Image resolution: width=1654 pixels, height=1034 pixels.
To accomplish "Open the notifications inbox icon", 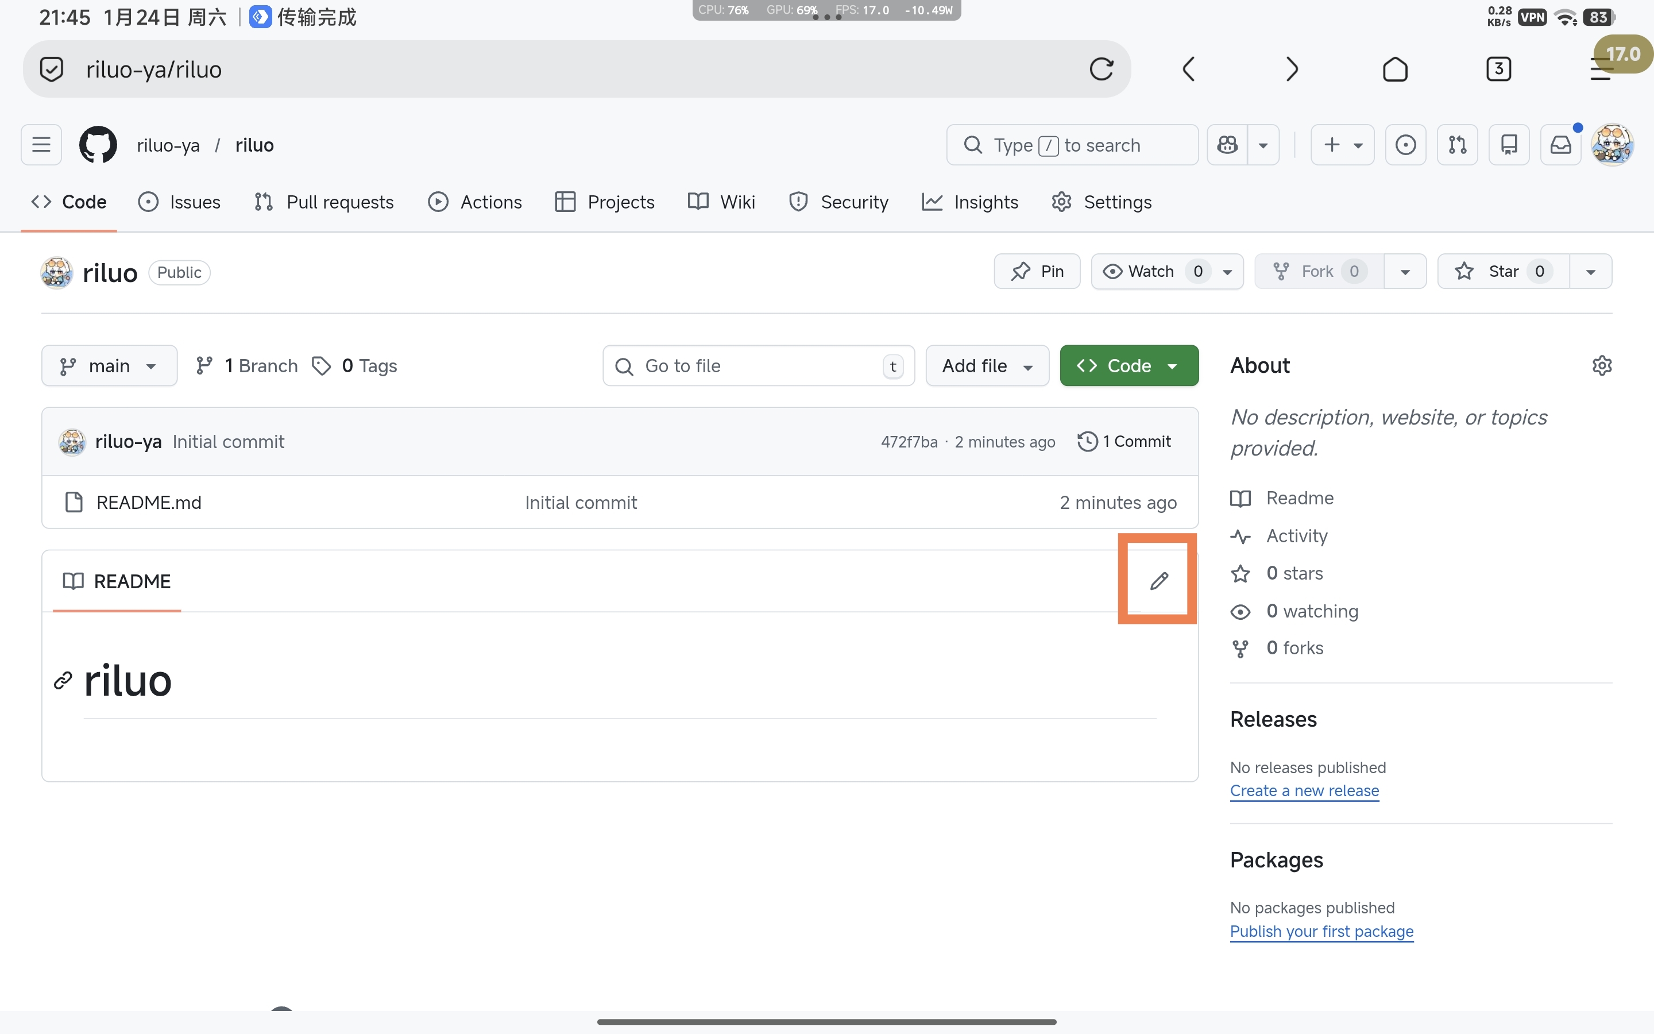I will point(1560,145).
